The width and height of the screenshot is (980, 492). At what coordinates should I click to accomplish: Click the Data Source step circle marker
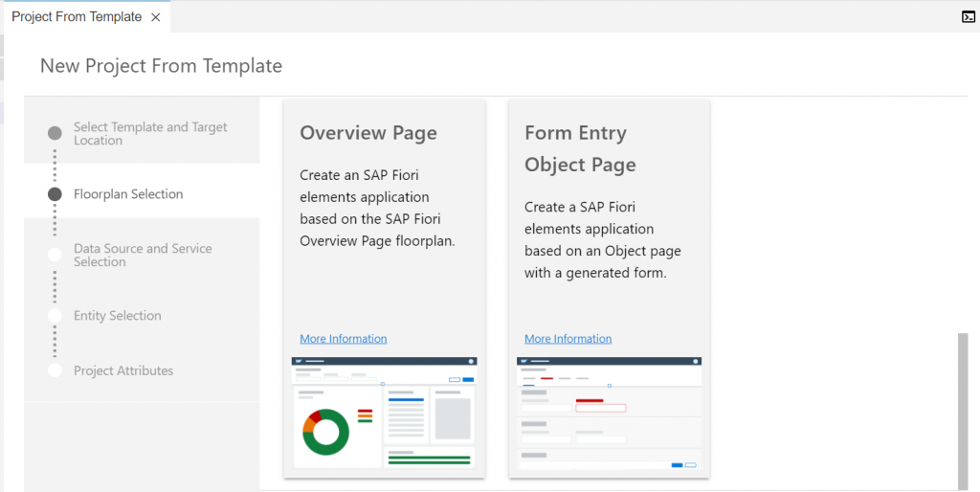coord(55,255)
